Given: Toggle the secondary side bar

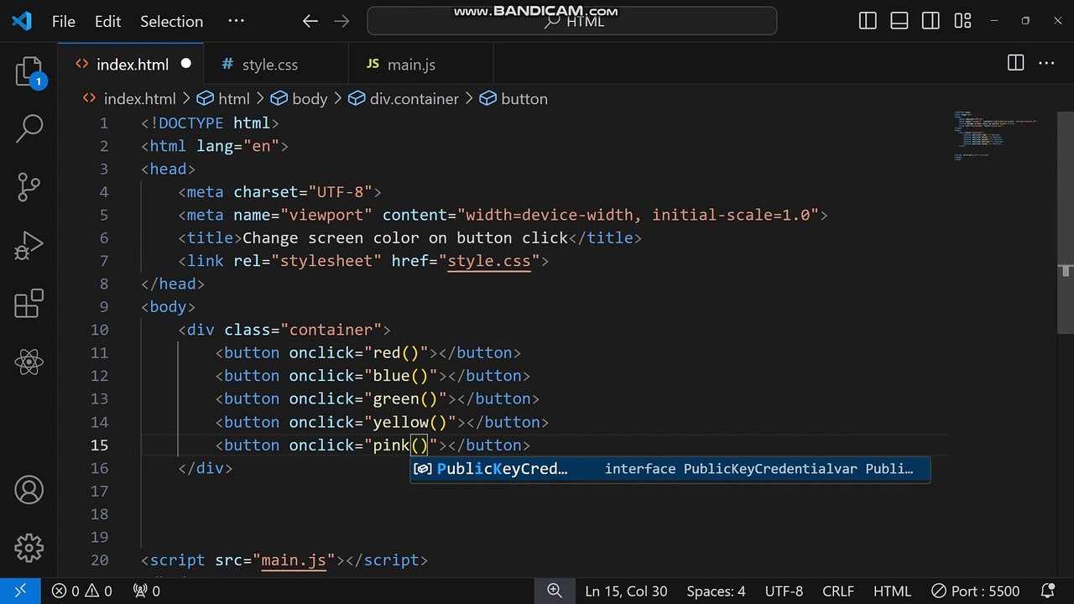Looking at the screenshot, I should (x=931, y=21).
